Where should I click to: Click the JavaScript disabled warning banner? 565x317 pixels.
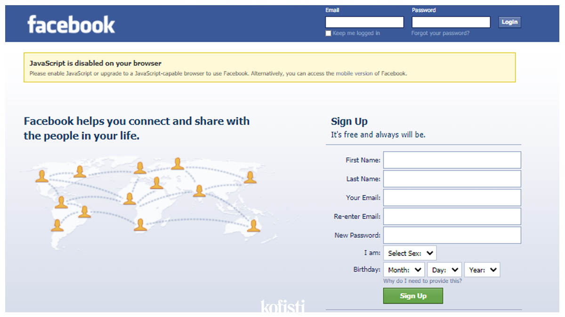(x=269, y=68)
